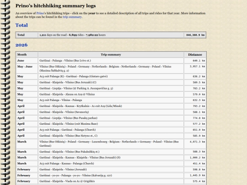
Task: Click the 632.3 km distance cell
Action: pos(195,100)
